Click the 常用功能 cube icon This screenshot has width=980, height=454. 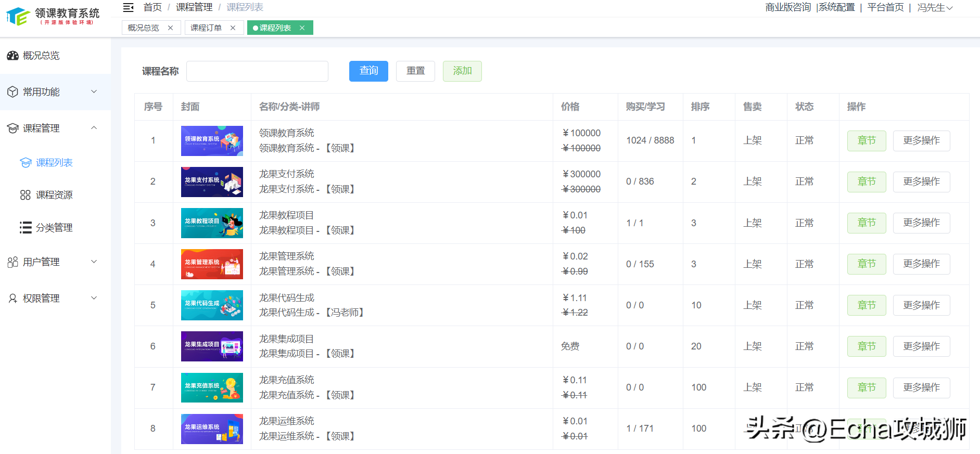tap(12, 92)
